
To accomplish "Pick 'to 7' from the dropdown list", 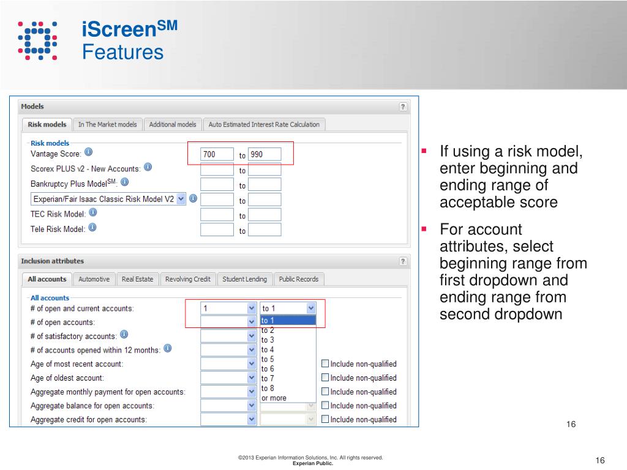I will coord(288,378).
